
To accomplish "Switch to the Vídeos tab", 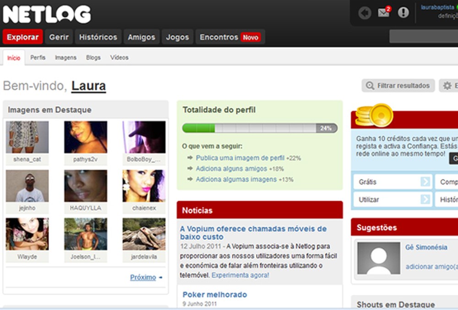I will (x=119, y=58).
